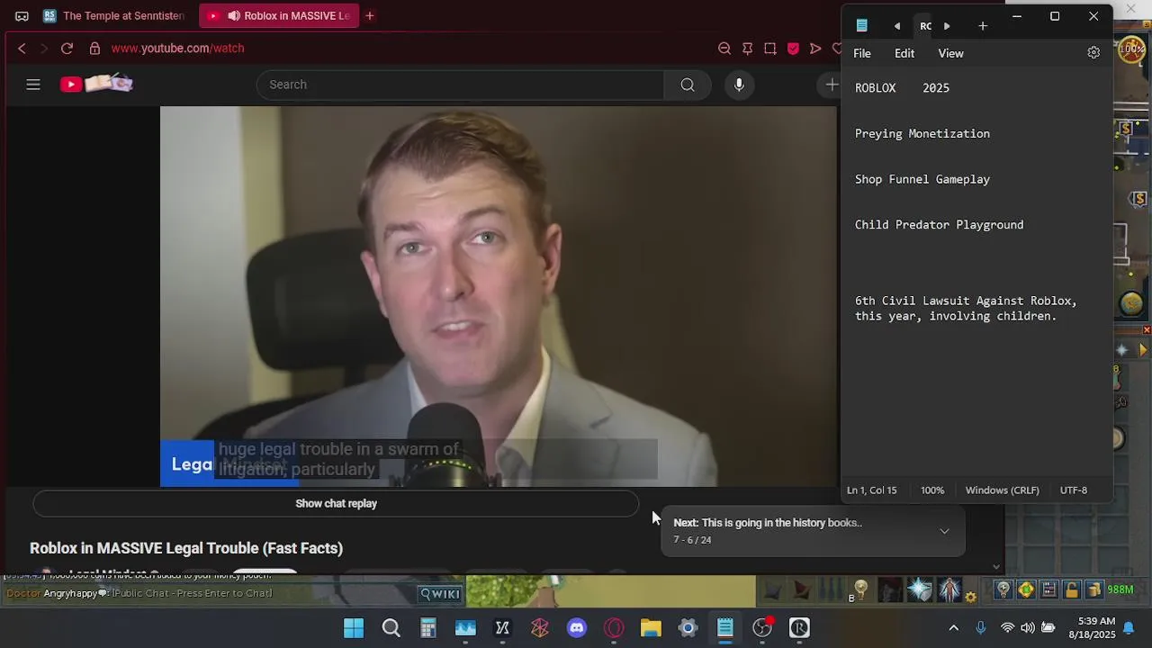Click Shop Funnel Gameplay text in Notepad
Screen dimensions: 1152x648
click(x=922, y=179)
